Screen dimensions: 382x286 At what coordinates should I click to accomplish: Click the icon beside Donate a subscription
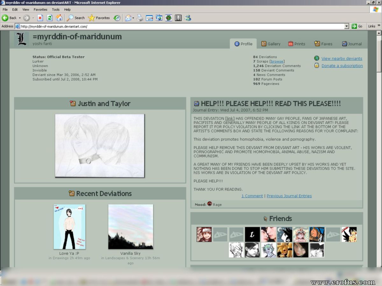tap(316, 65)
